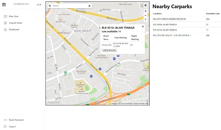221x130 pixels.
Task: Clear the map search box
Action: (89, 6)
